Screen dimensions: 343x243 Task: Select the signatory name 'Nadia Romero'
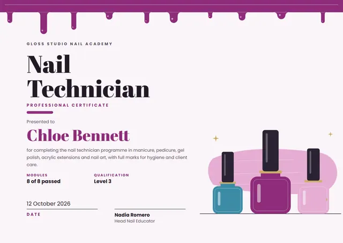pos(132,215)
